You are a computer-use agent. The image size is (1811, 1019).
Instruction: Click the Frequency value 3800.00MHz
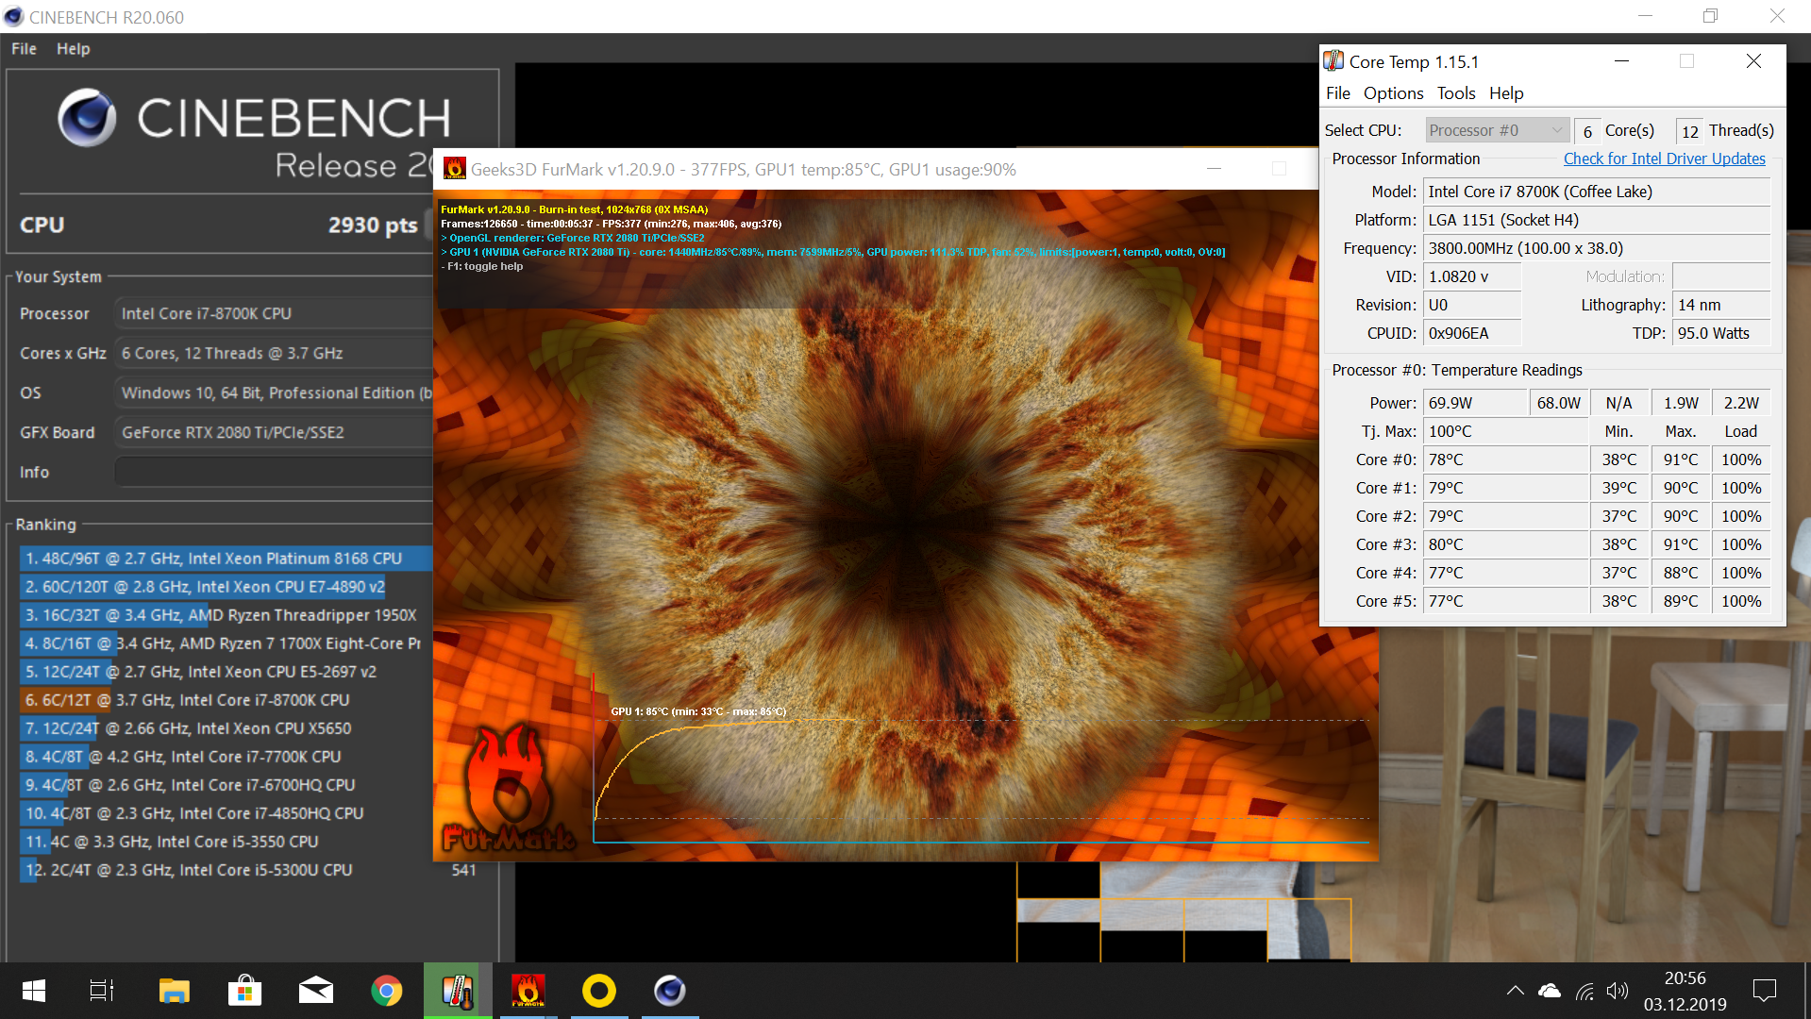tap(1596, 248)
